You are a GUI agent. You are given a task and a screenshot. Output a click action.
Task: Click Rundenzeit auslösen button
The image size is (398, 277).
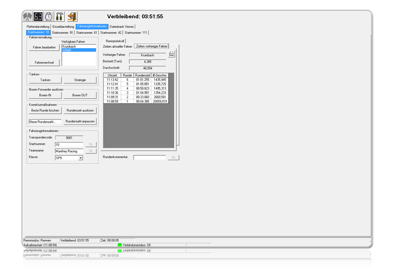(80, 111)
